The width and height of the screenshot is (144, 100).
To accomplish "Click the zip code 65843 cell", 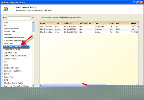I will click(118, 29).
